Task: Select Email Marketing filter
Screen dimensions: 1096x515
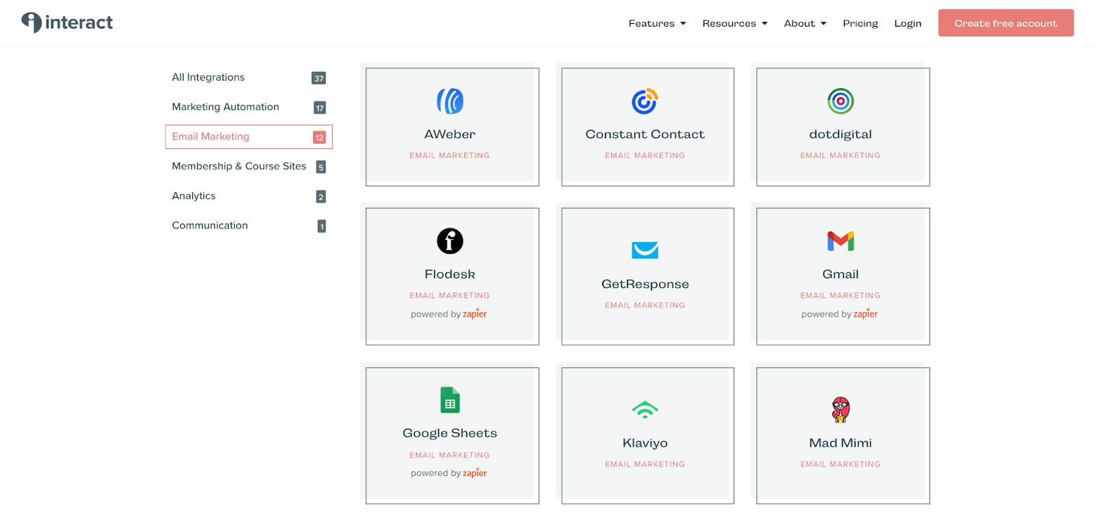Action: click(249, 137)
